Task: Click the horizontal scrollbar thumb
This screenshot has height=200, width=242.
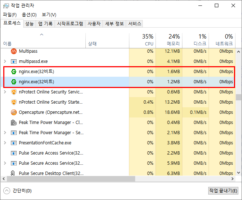Action: [x=71, y=179]
